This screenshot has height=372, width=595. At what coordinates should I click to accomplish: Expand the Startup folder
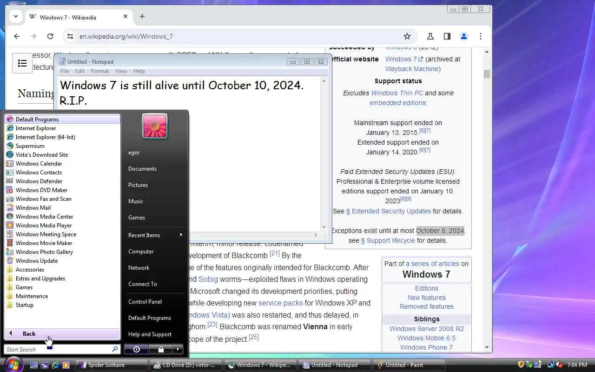pyautogui.click(x=62, y=305)
